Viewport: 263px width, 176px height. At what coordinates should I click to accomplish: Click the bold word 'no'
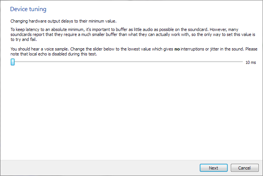177,49
